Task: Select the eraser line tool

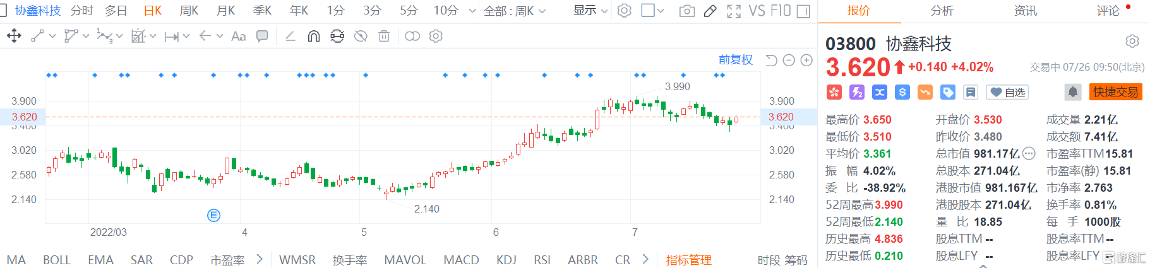Action: (290, 36)
